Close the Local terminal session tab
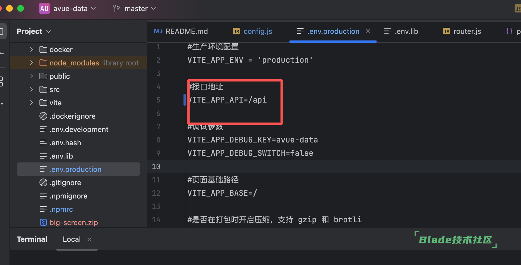 (90, 239)
